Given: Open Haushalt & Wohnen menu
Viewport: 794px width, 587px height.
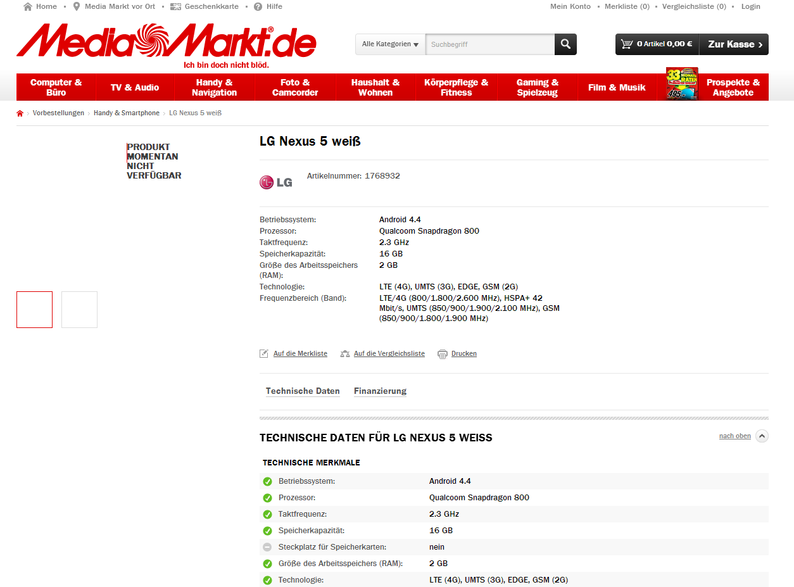Looking at the screenshot, I should (375, 87).
